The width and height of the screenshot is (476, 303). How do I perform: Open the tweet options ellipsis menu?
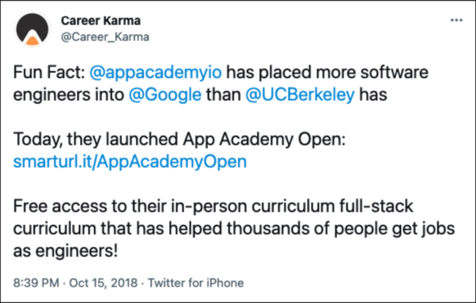pos(456,20)
